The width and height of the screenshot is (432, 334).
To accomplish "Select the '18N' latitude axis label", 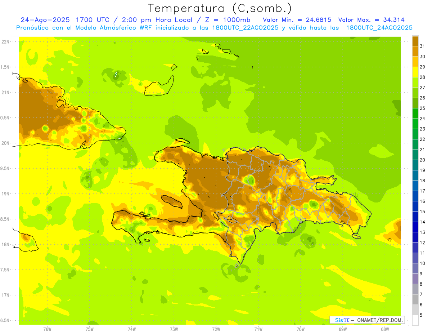I will tap(5, 244).
